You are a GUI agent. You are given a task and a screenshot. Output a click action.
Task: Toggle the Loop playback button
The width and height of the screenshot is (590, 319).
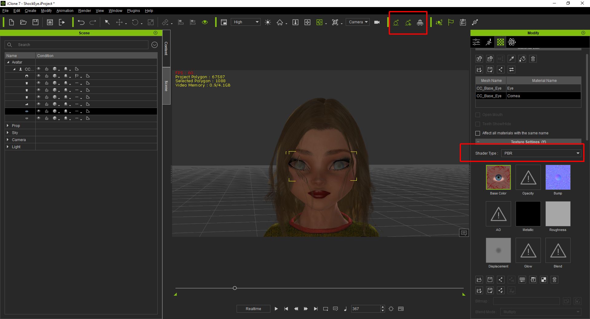(325, 309)
